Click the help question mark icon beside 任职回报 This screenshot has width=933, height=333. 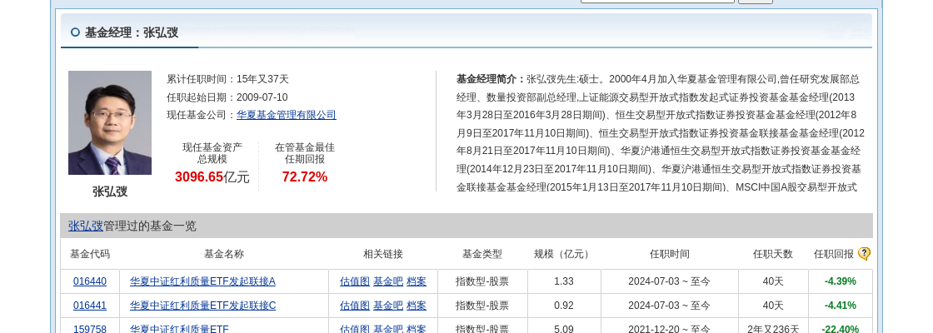click(x=864, y=254)
